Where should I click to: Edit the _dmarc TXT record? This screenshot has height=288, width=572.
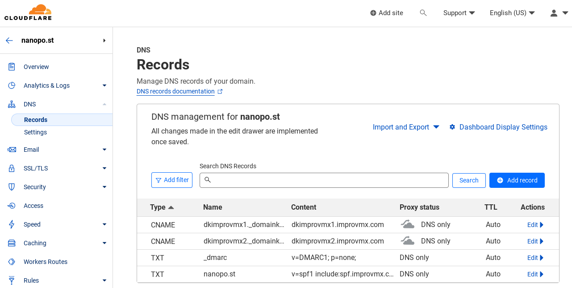click(x=535, y=258)
